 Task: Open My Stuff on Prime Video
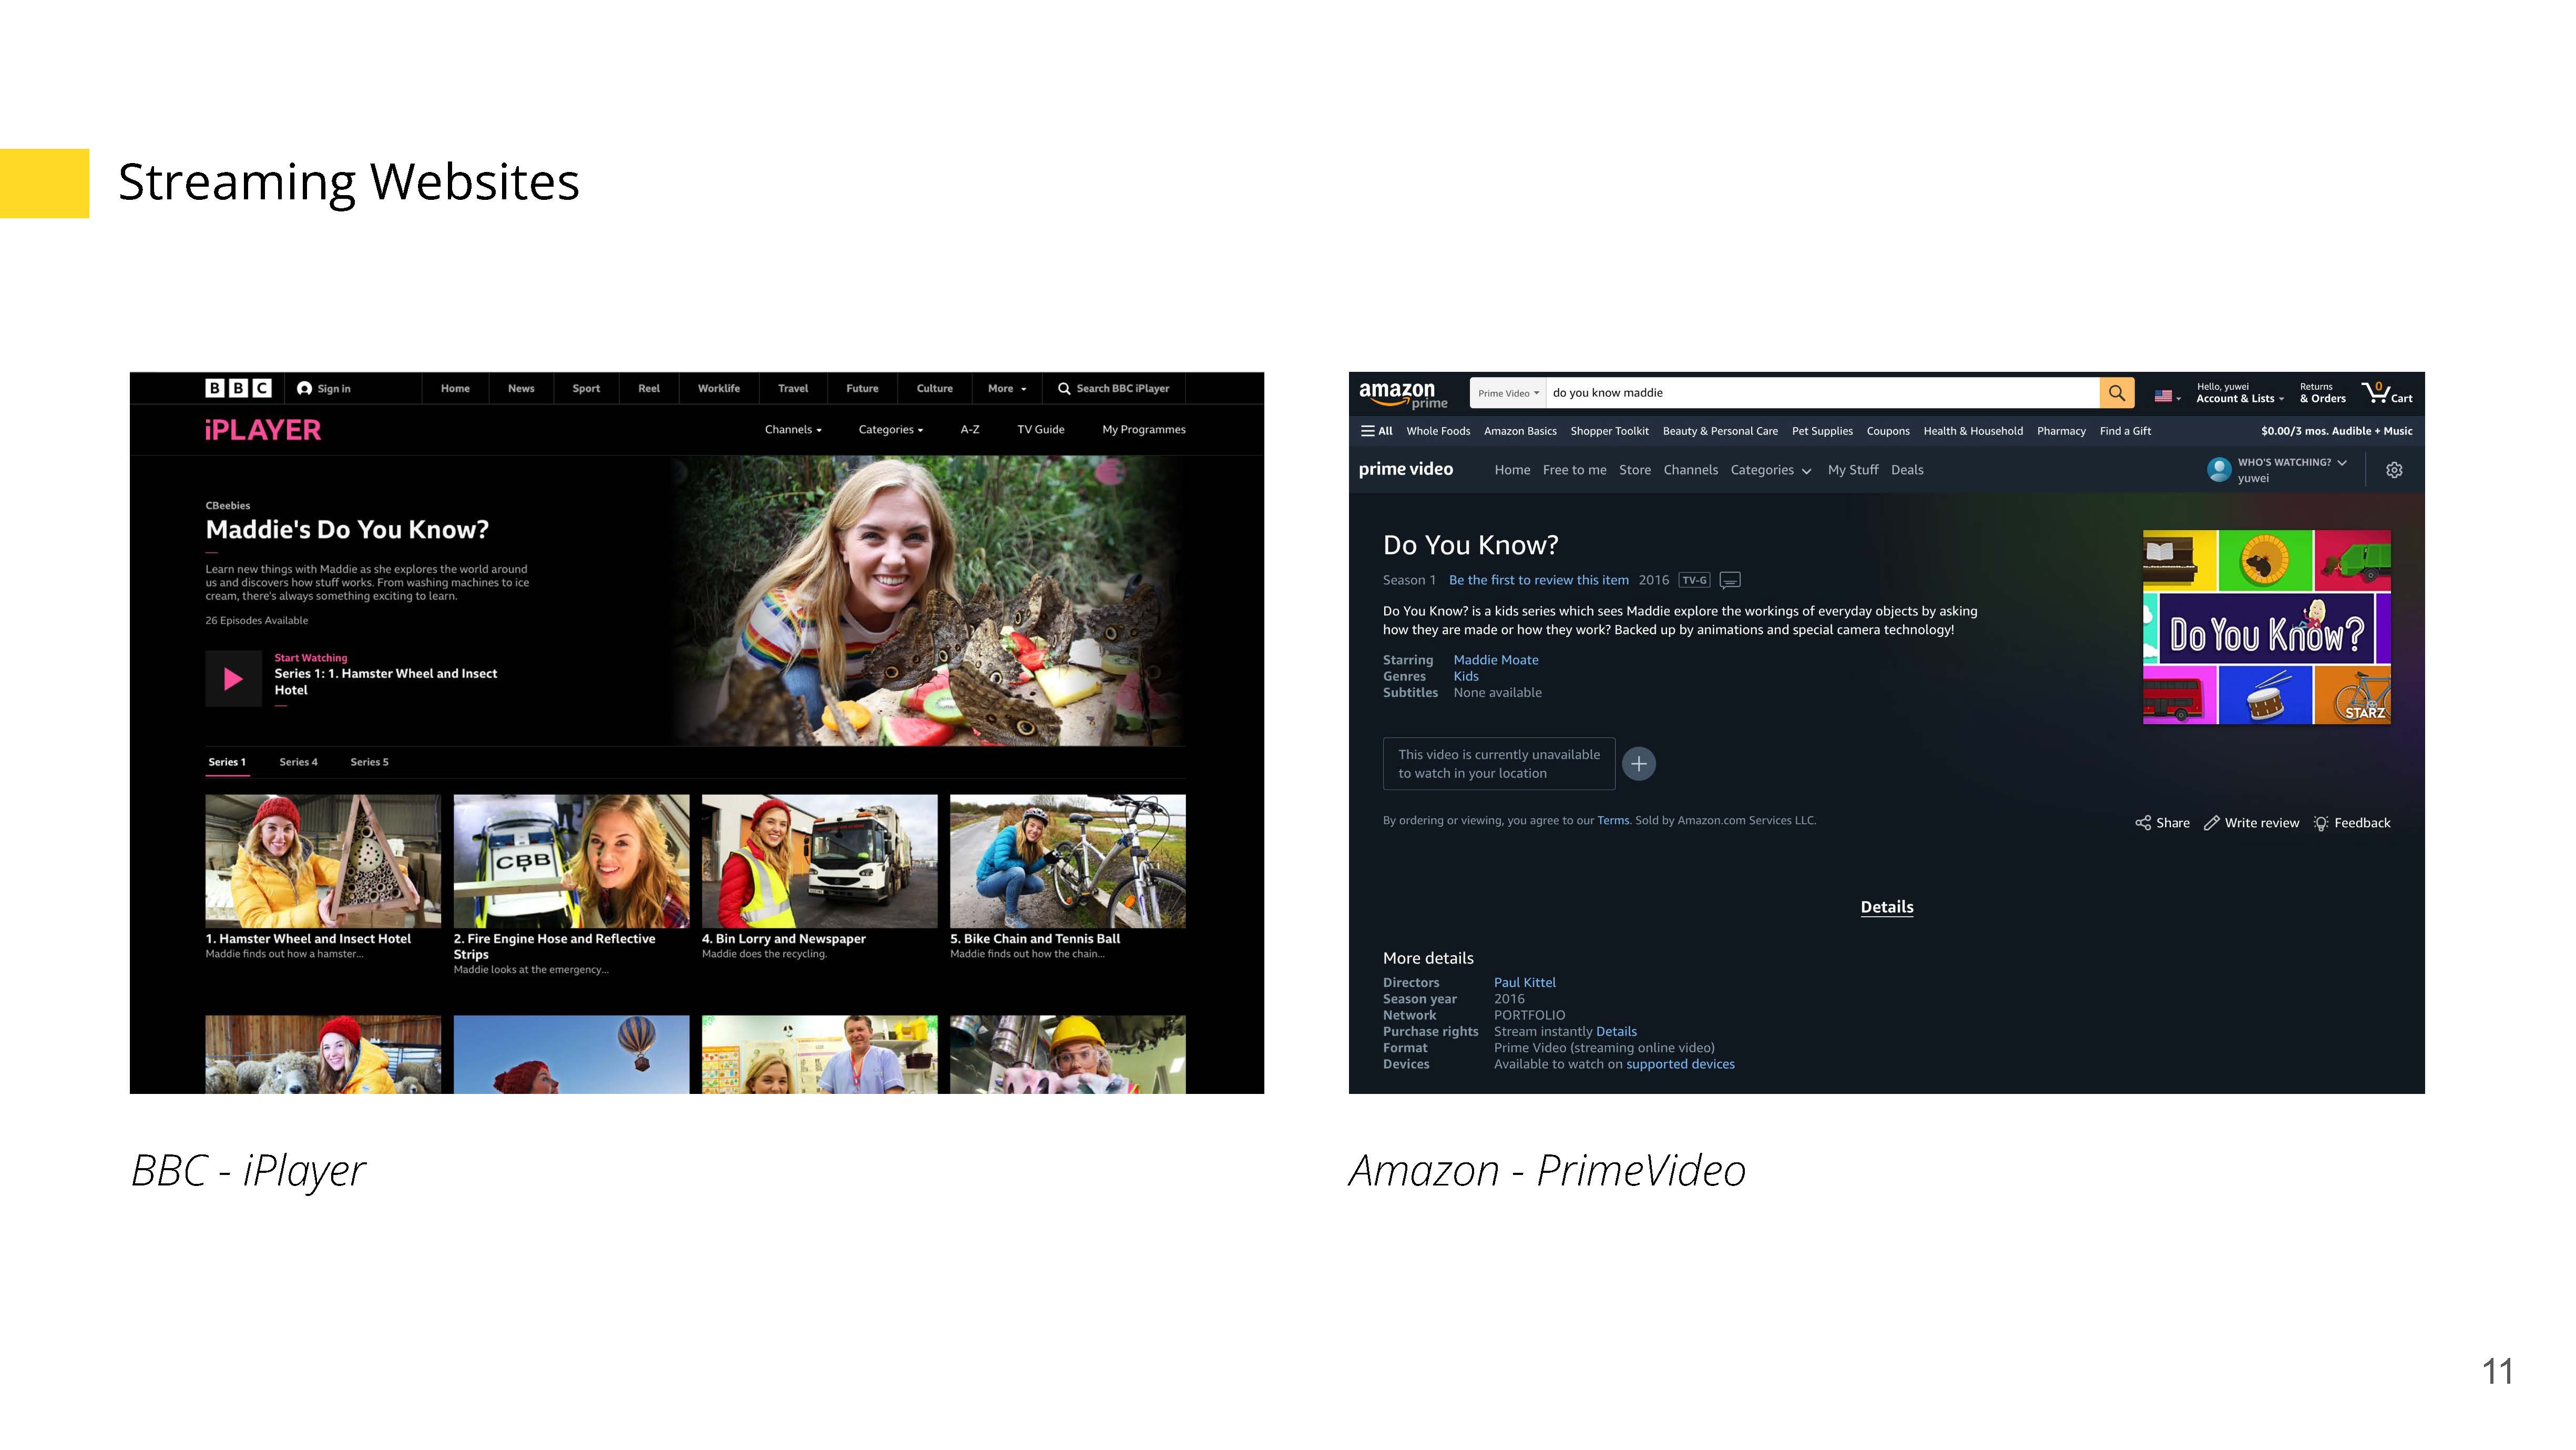pos(1853,470)
